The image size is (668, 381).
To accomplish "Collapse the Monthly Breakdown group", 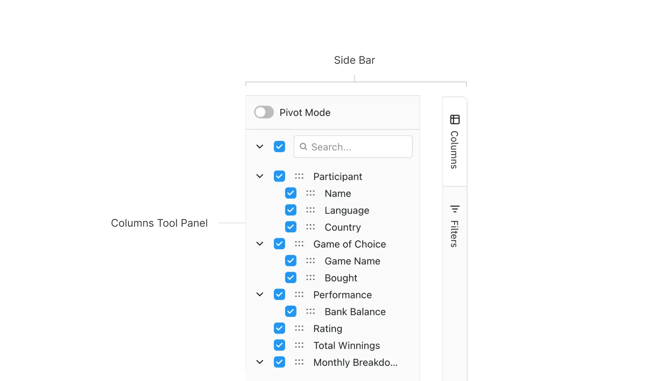I will (260, 362).
